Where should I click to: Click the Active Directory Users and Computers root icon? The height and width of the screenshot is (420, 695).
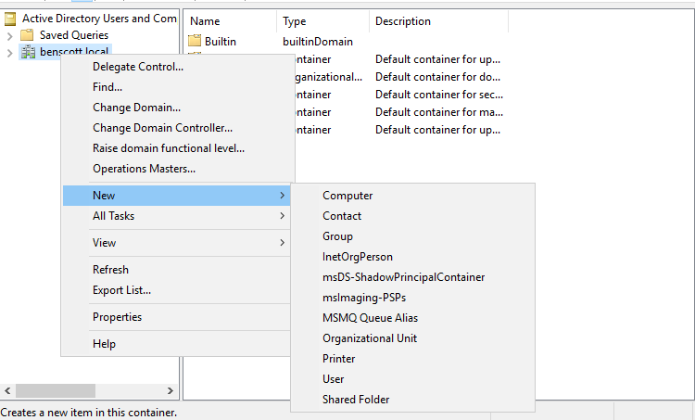[x=10, y=19]
